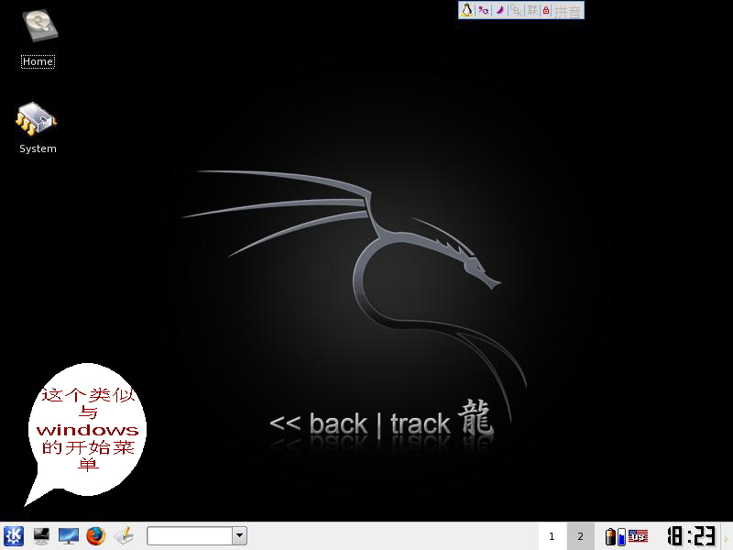Viewport: 733px width, 550px height.
Task: Toggle the moon half-width mode icon
Action: (500, 10)
